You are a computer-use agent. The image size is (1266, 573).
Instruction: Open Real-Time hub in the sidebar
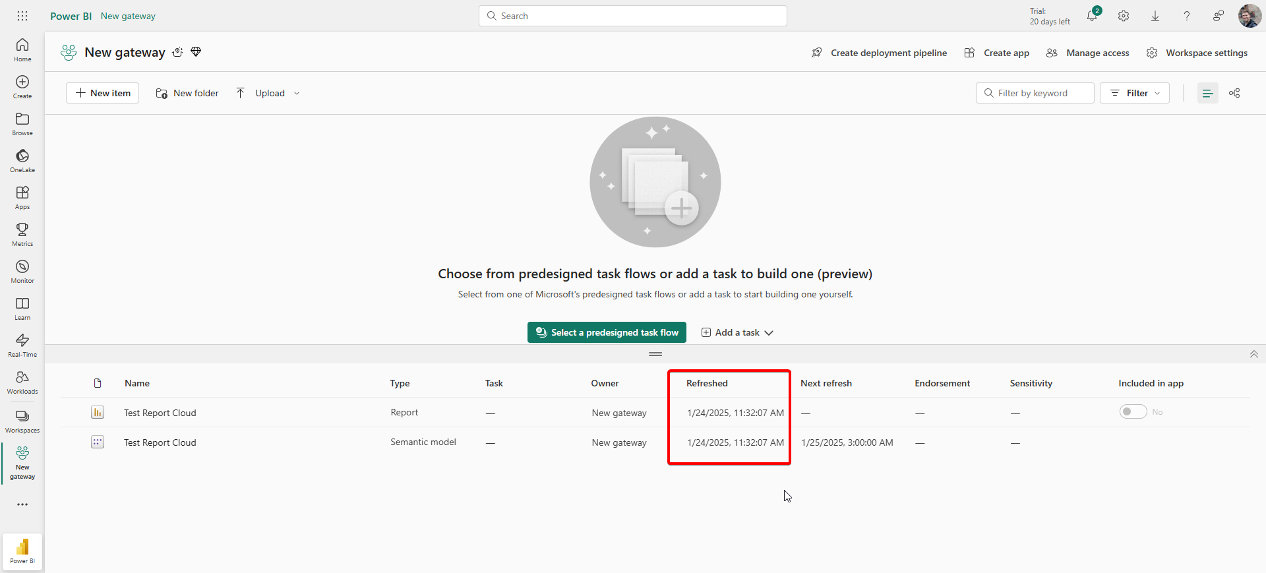(22, 346)
